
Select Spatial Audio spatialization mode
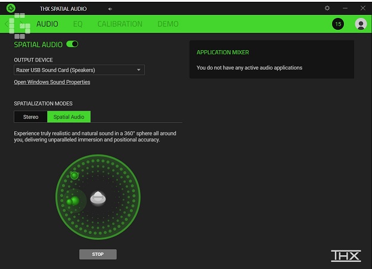69,117
